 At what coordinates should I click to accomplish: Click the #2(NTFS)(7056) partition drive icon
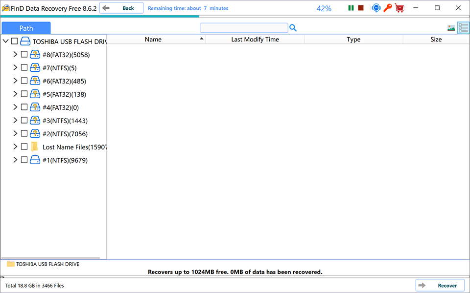(35, 133)
